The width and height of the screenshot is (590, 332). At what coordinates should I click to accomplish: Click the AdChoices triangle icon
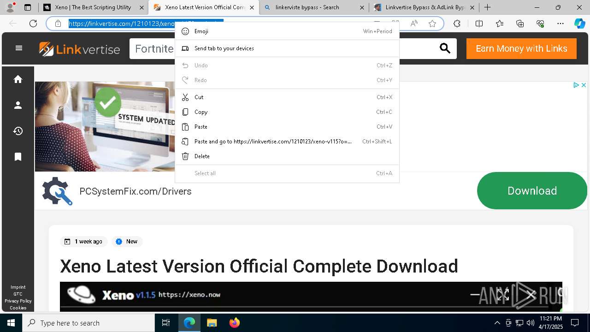click(576, 85)
